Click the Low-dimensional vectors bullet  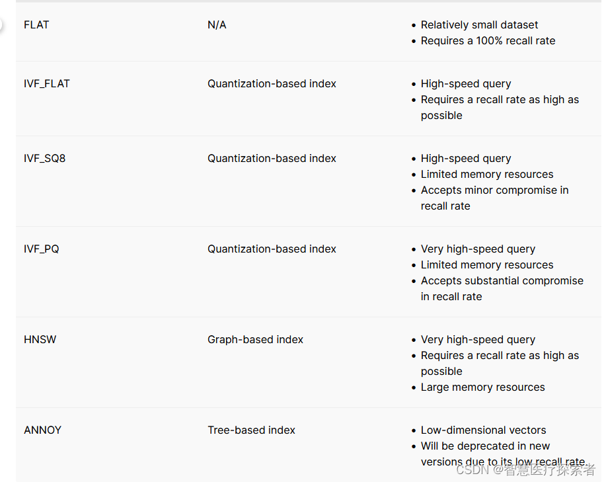[x=483, y=430]
